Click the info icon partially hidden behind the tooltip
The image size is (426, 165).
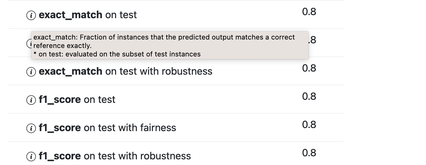click(x=29, y=44)
